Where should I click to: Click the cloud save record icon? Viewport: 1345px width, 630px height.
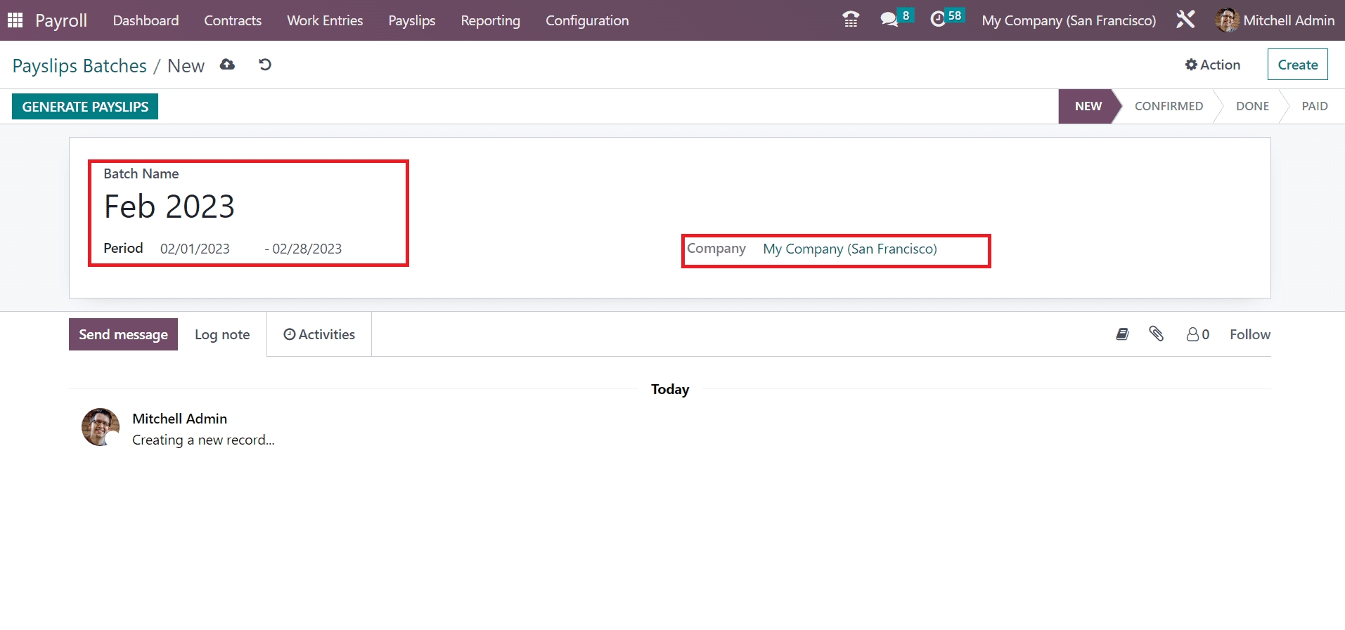227,65
